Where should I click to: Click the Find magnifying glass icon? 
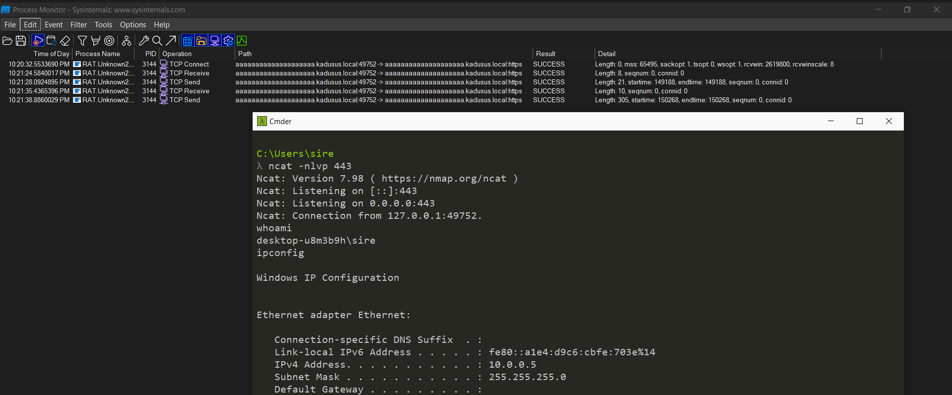(x=157, y=41)
